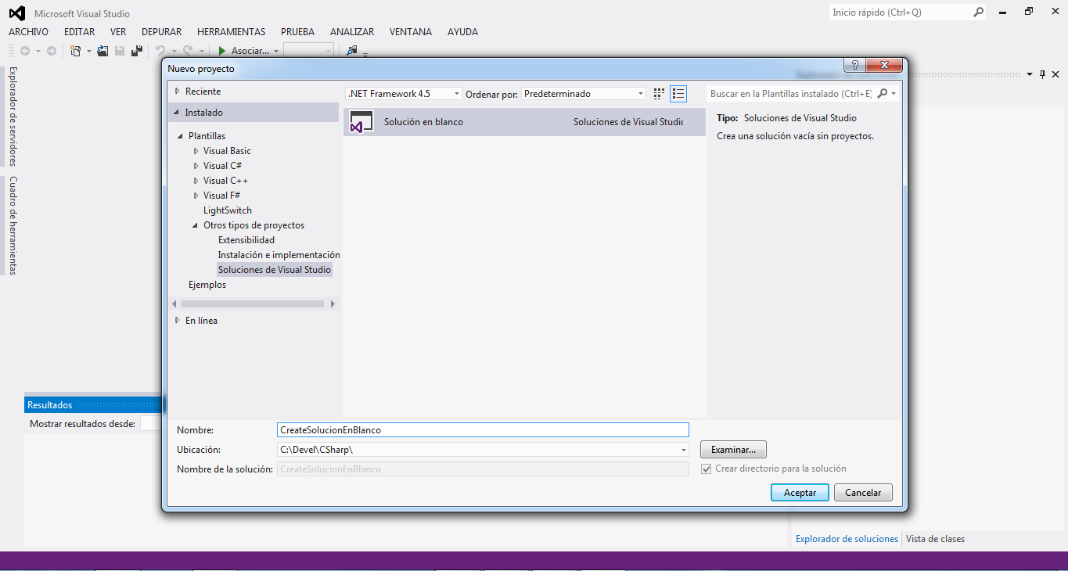The image size is (1068, 571).
Task: Click the template tree horizontal scrollbar
Action: pyautogui.click(x=252, y=303)
